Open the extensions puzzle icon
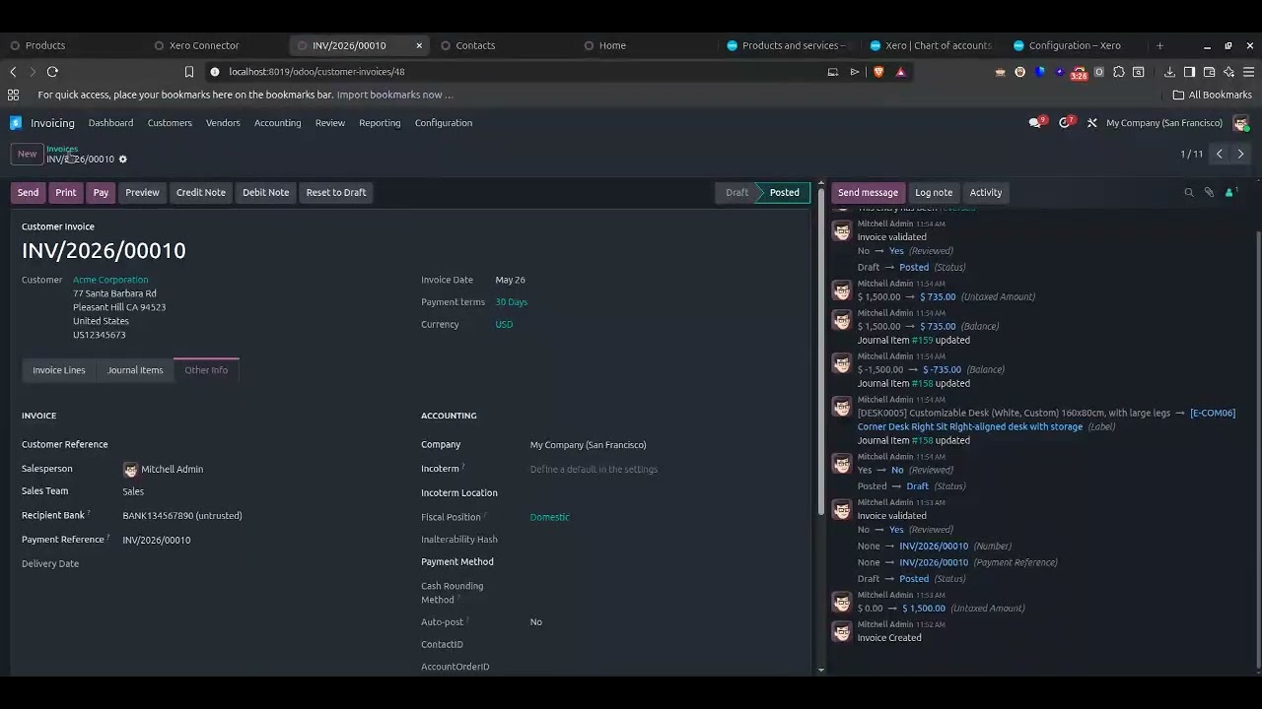Screen dimensions: 1262x709 pos(1119,72)
